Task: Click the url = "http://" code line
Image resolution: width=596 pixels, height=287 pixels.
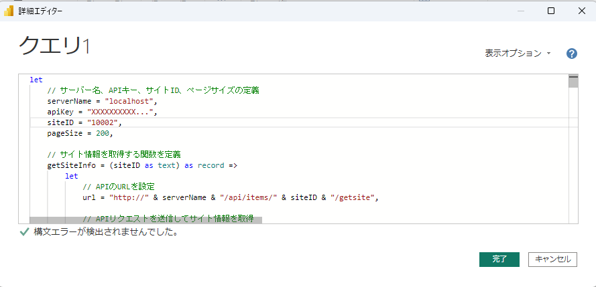Action: pos(231,197)
